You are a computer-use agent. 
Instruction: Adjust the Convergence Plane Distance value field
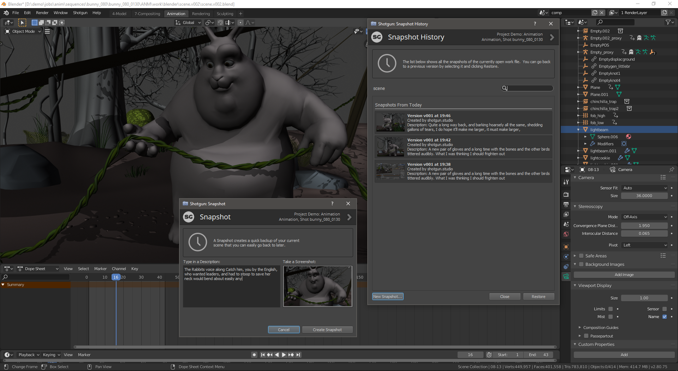644,226
